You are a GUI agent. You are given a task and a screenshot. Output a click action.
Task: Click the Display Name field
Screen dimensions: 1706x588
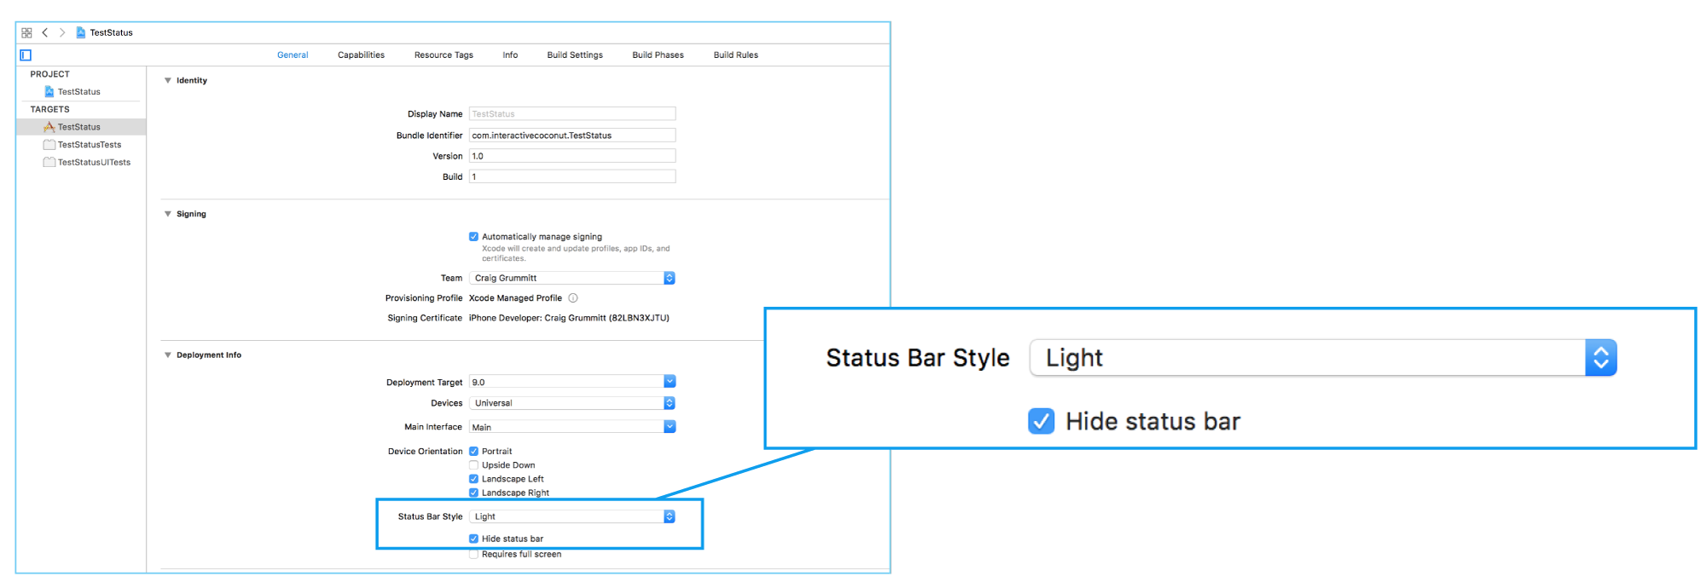click(572, 114)
